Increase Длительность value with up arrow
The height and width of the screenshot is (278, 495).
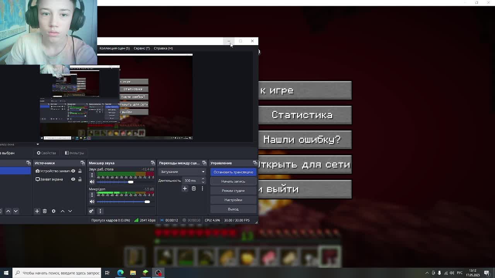203,179
